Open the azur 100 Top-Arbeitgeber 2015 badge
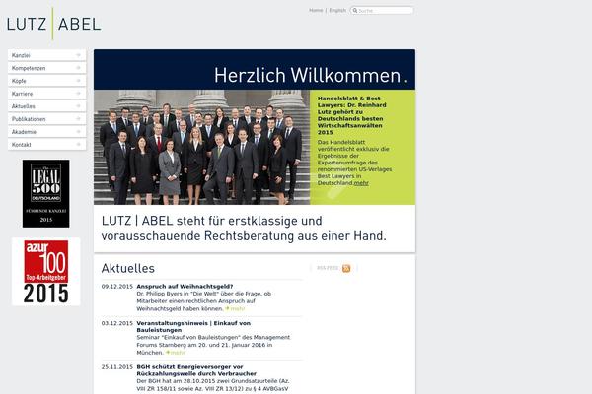 (46, 272)
